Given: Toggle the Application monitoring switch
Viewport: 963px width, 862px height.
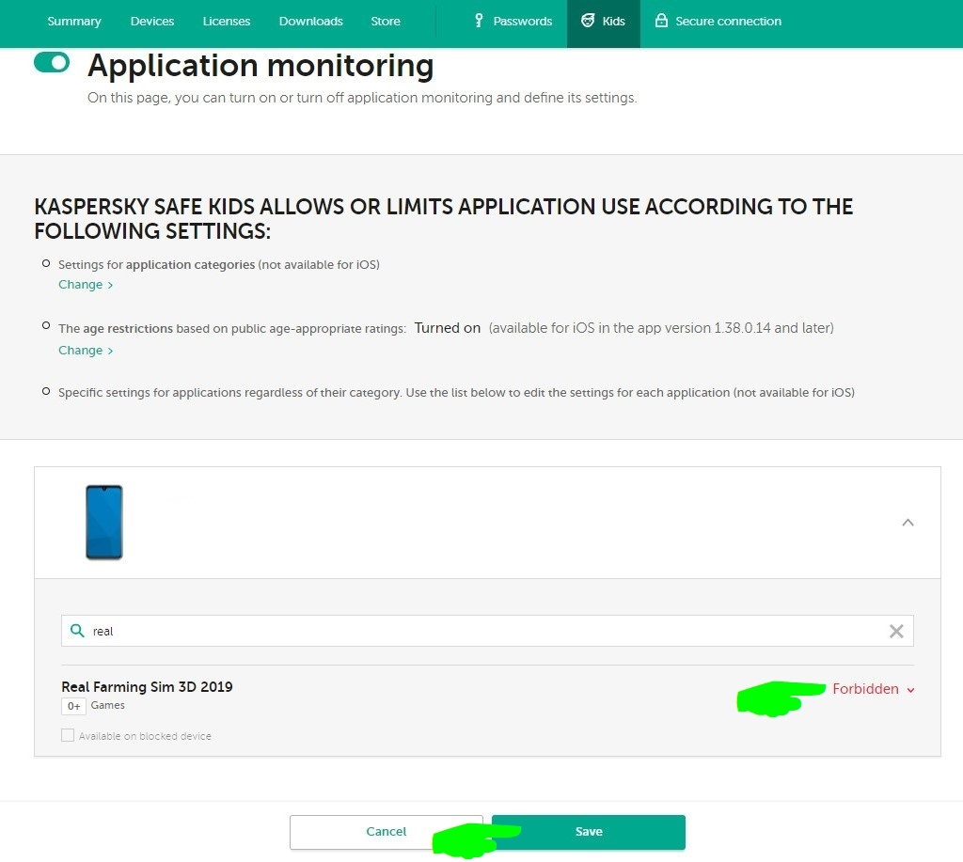Looking at the screenshot, I should tap(52, 63).
